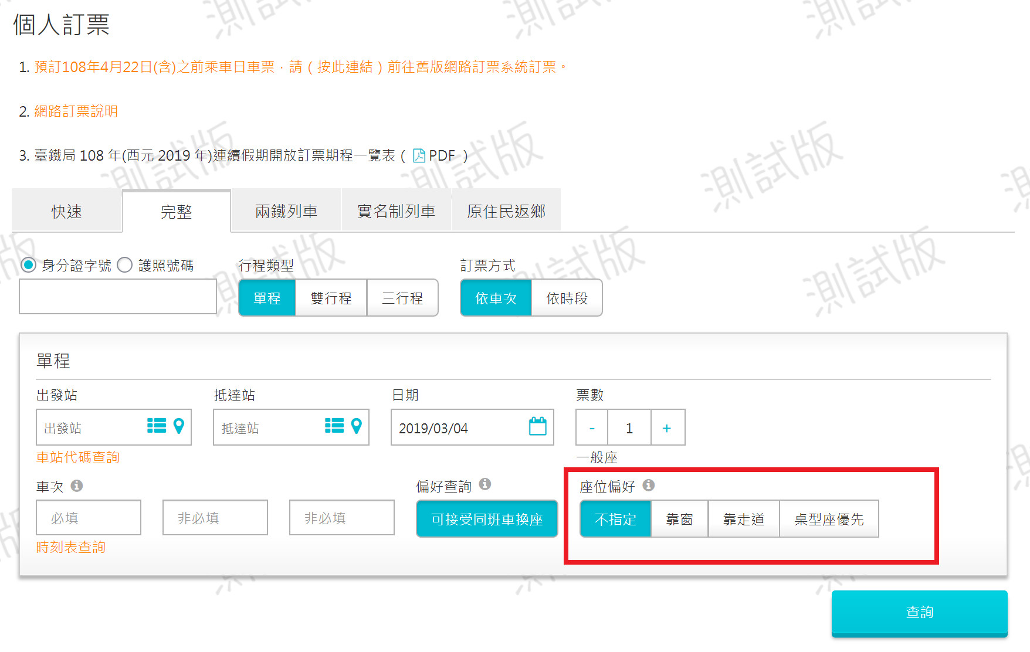Focus the 抵達站 input field
Screen dimensions: 1030x652
pos(291,427)
